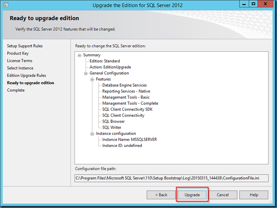Select SQL Browser item
The height and width of the screenshot is (208, 277).
[x=114, y=122]
